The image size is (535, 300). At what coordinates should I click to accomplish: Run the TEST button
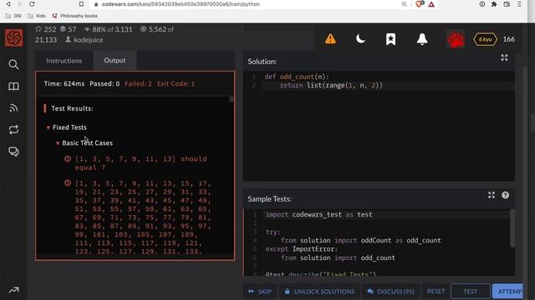(470, 291)
